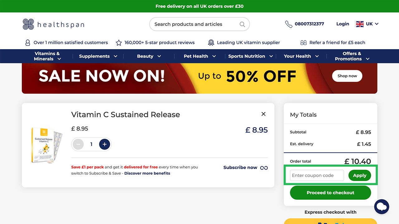Open Discover more benefits link
This screenshot has height=224, width=399.
pos(147,173)
